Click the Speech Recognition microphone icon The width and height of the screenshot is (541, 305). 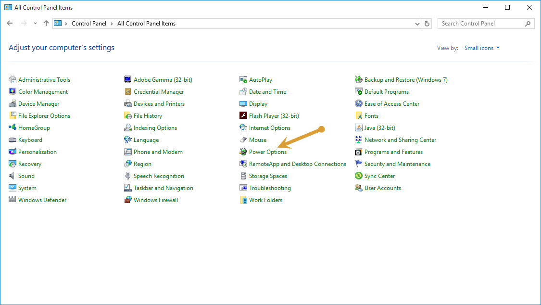[x=127, y=176]
